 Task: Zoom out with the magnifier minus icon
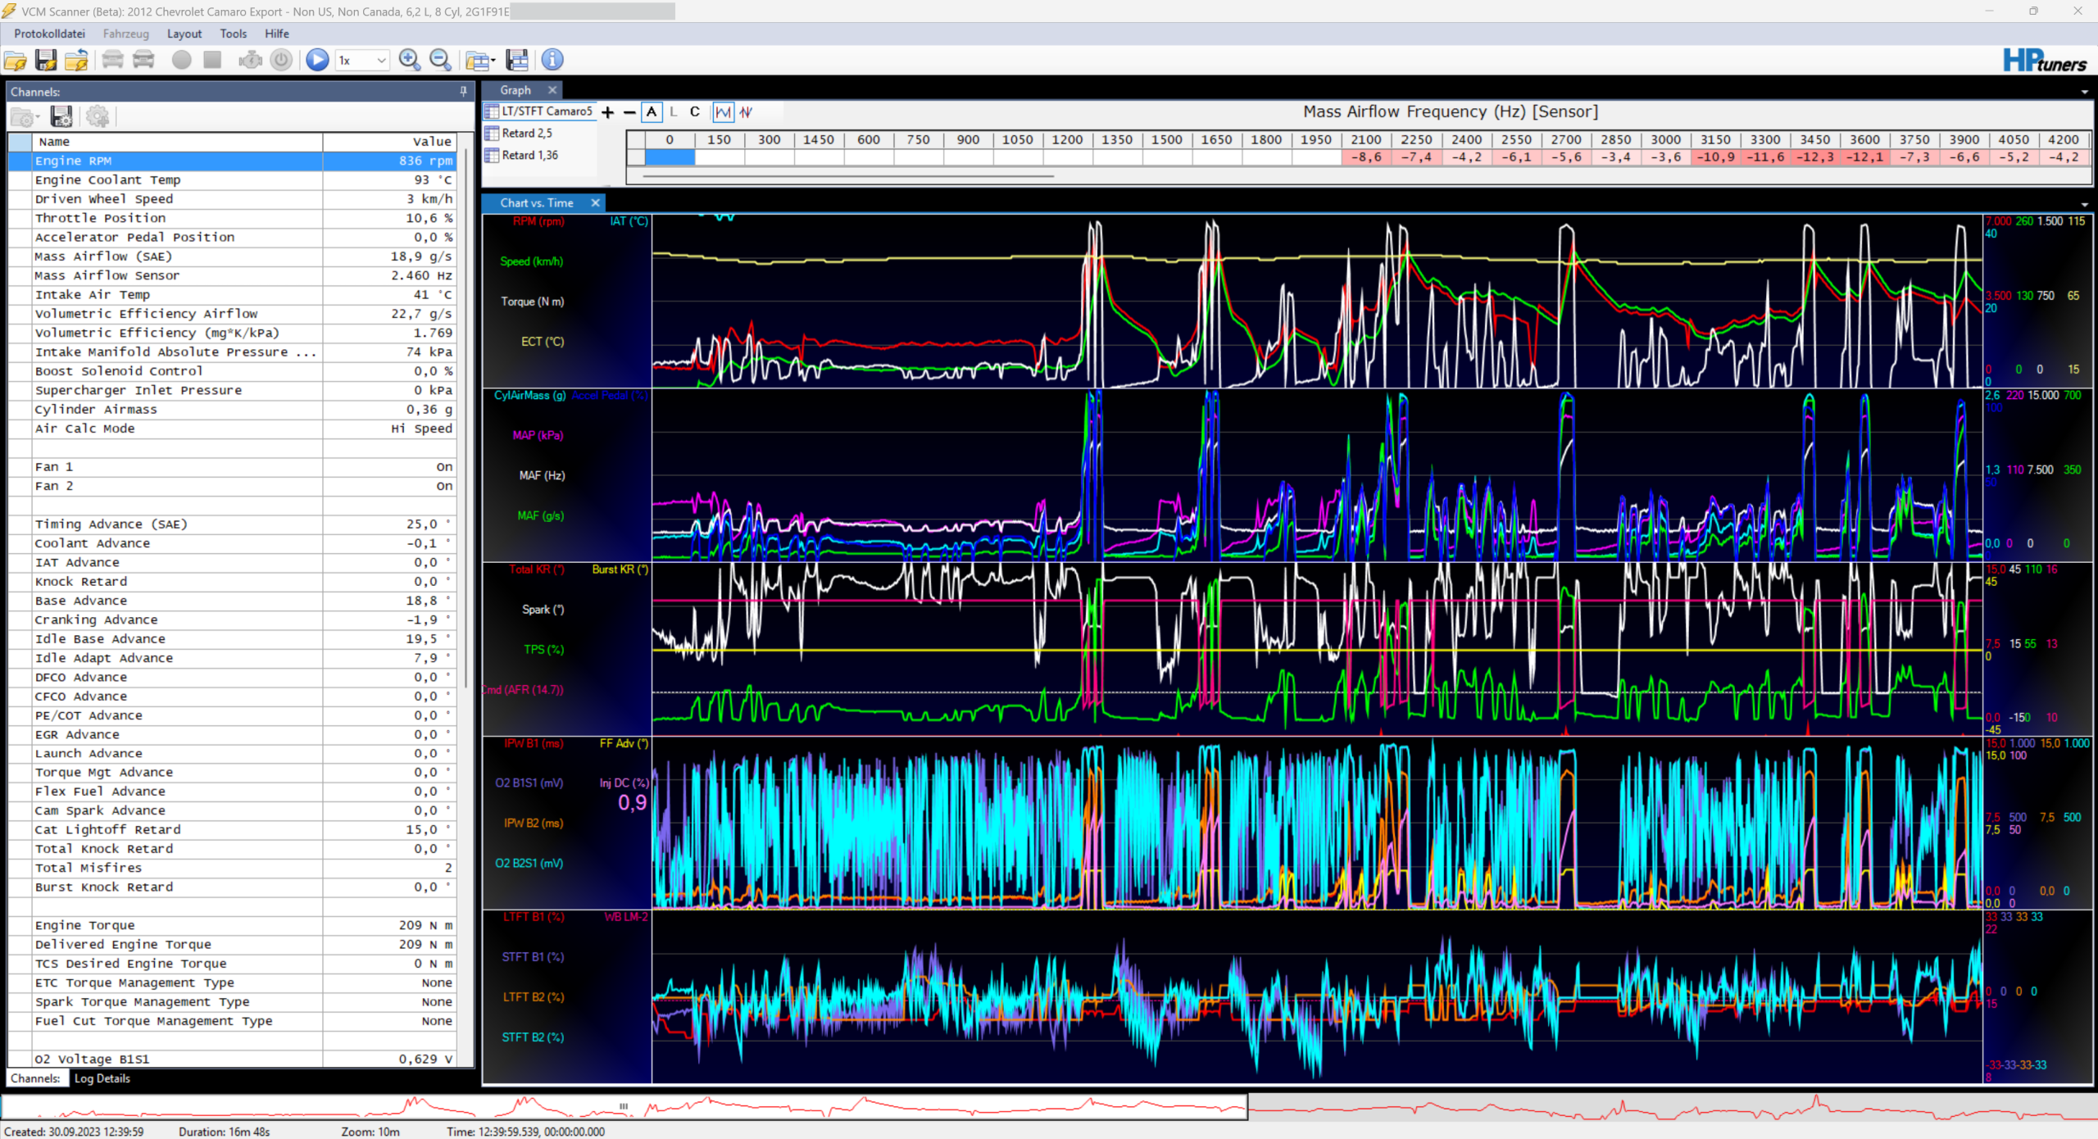(440, 60)
